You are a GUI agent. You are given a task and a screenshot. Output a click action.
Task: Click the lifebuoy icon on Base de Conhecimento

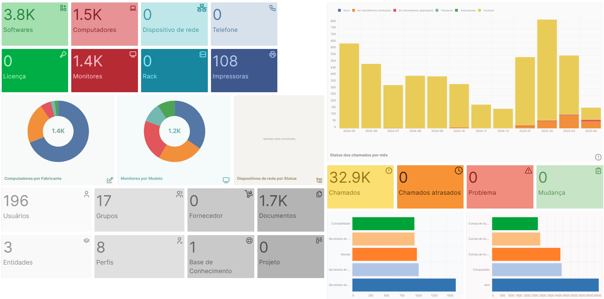(x=249, y=240)
